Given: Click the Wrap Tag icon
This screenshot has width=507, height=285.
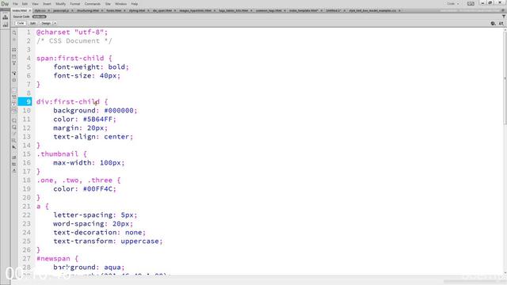Looking at the screenshot, I should point(14,133).
